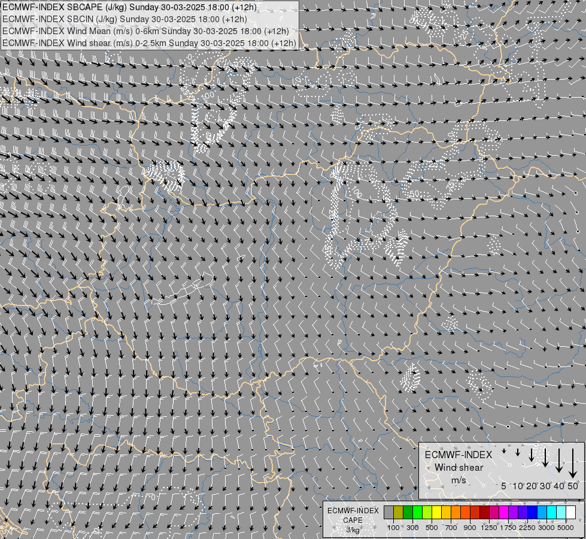Pick the olive swatch in CAPE scale
The width and height of the screenshot is (586, 539).
(x=399, y=512)
